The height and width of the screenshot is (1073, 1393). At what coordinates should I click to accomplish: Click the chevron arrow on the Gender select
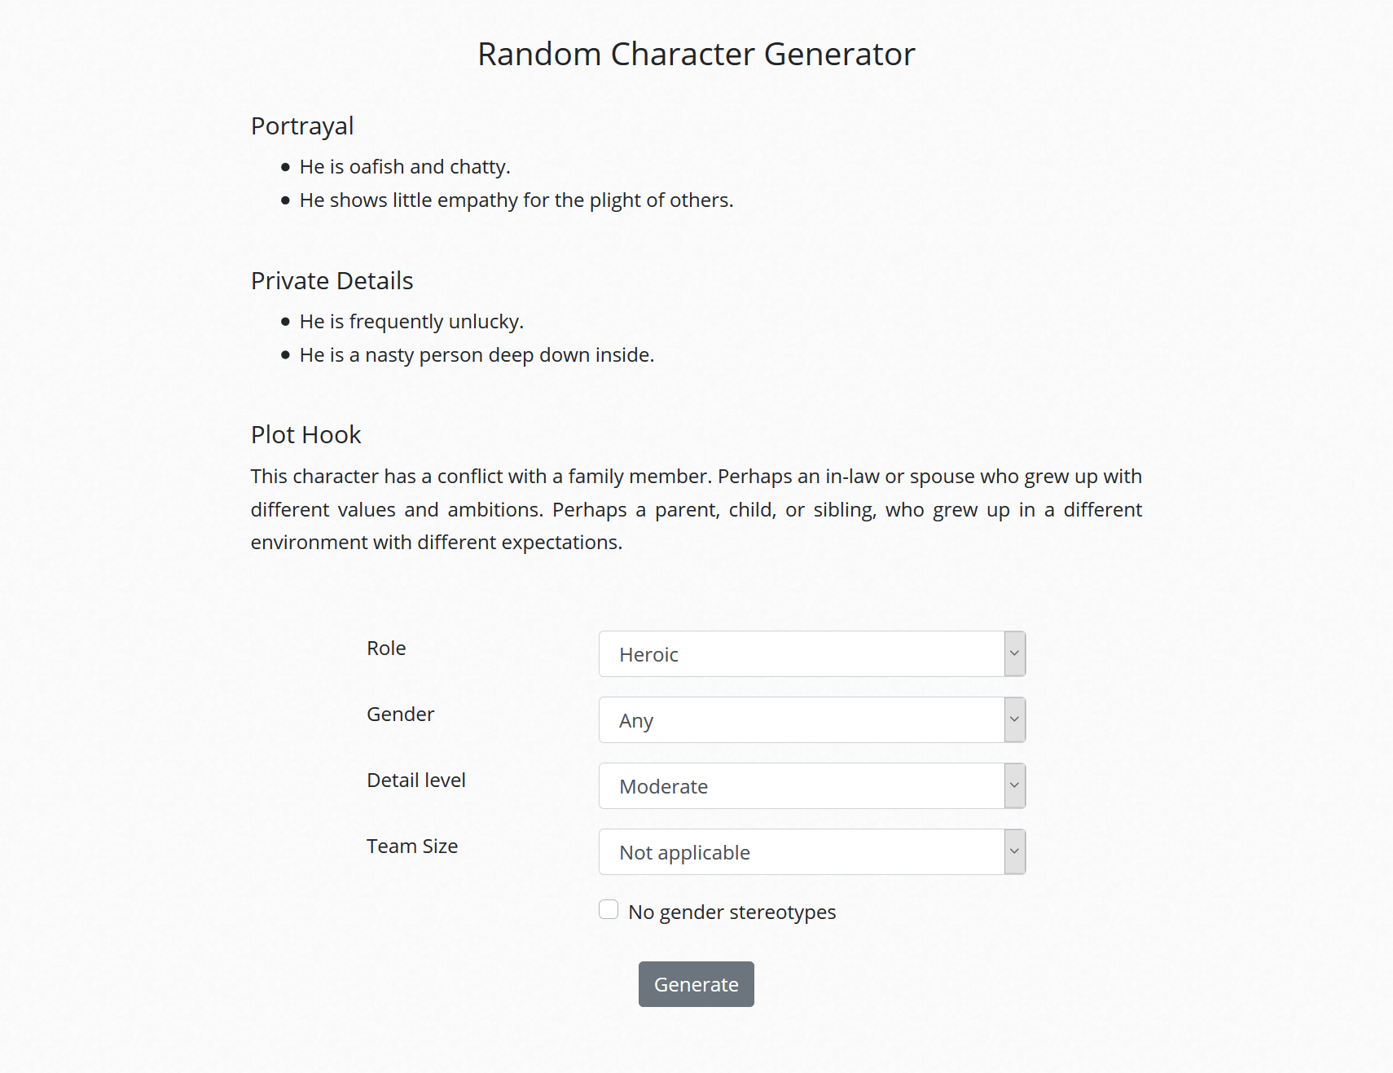pyautogui.click(x=1014, y=719)
